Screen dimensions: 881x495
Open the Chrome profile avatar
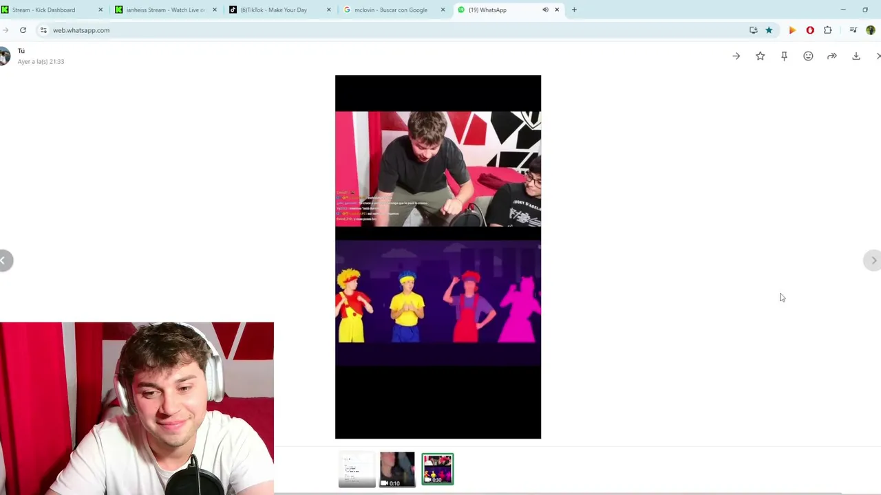[x=871, y=30]
